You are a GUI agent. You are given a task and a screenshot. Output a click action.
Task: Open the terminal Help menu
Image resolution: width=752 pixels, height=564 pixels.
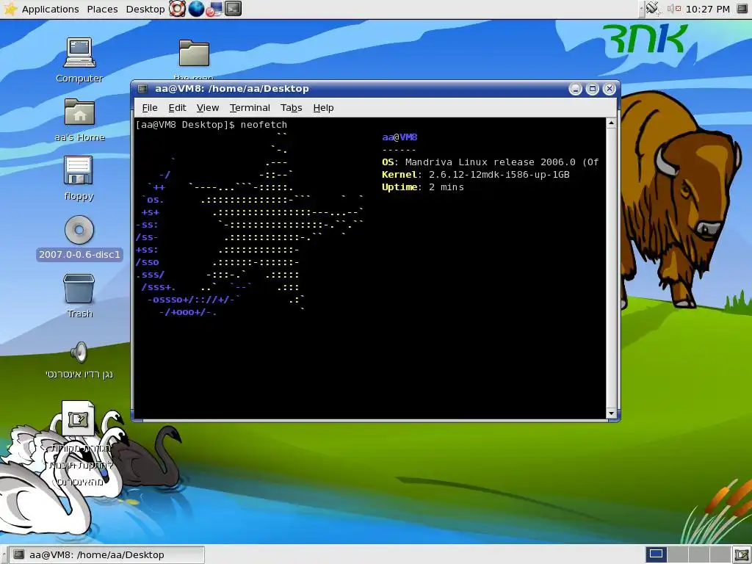(x=323, y=108)
